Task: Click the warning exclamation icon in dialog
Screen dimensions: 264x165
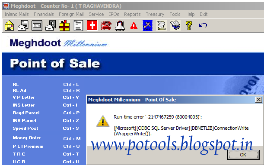Action: 103,121
